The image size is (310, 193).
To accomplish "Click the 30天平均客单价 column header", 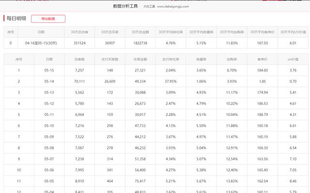I will (x=263, y=32).
